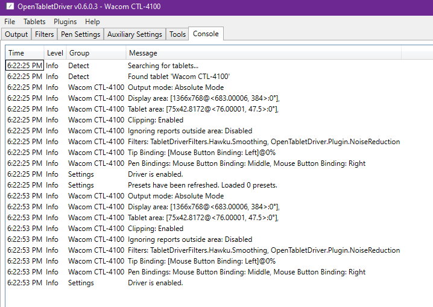Open the Plugins menu
Screen dimensions: 433x307
pos(65,22)
